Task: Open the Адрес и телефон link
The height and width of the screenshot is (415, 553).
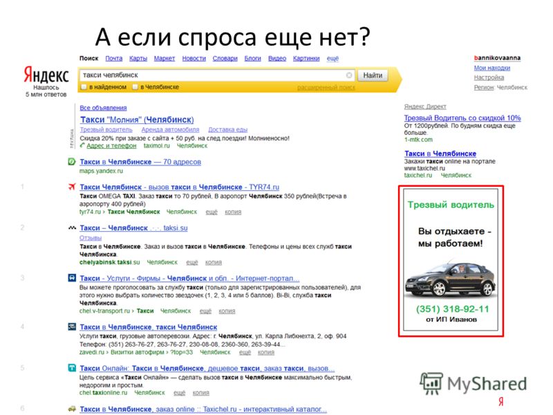Action: 111,146
